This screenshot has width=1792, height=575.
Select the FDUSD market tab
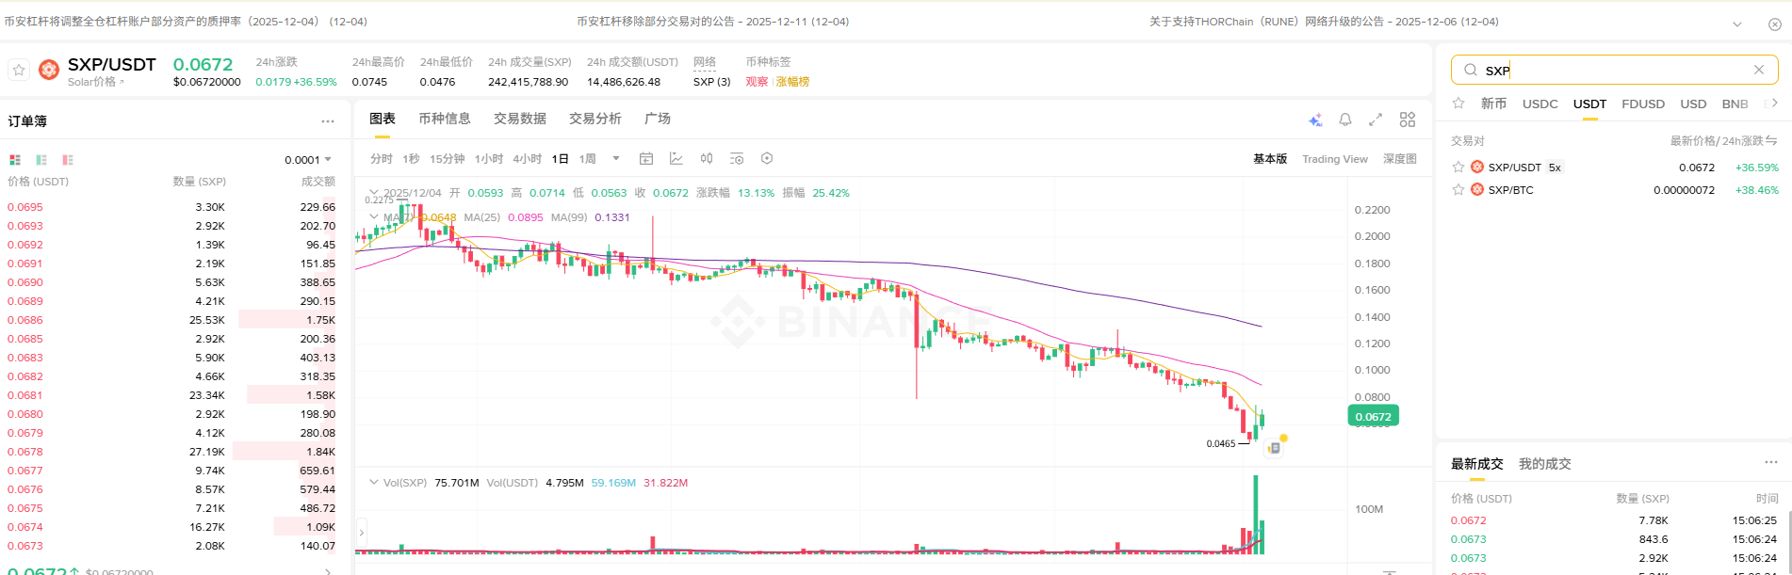[x=1643, y=104]
